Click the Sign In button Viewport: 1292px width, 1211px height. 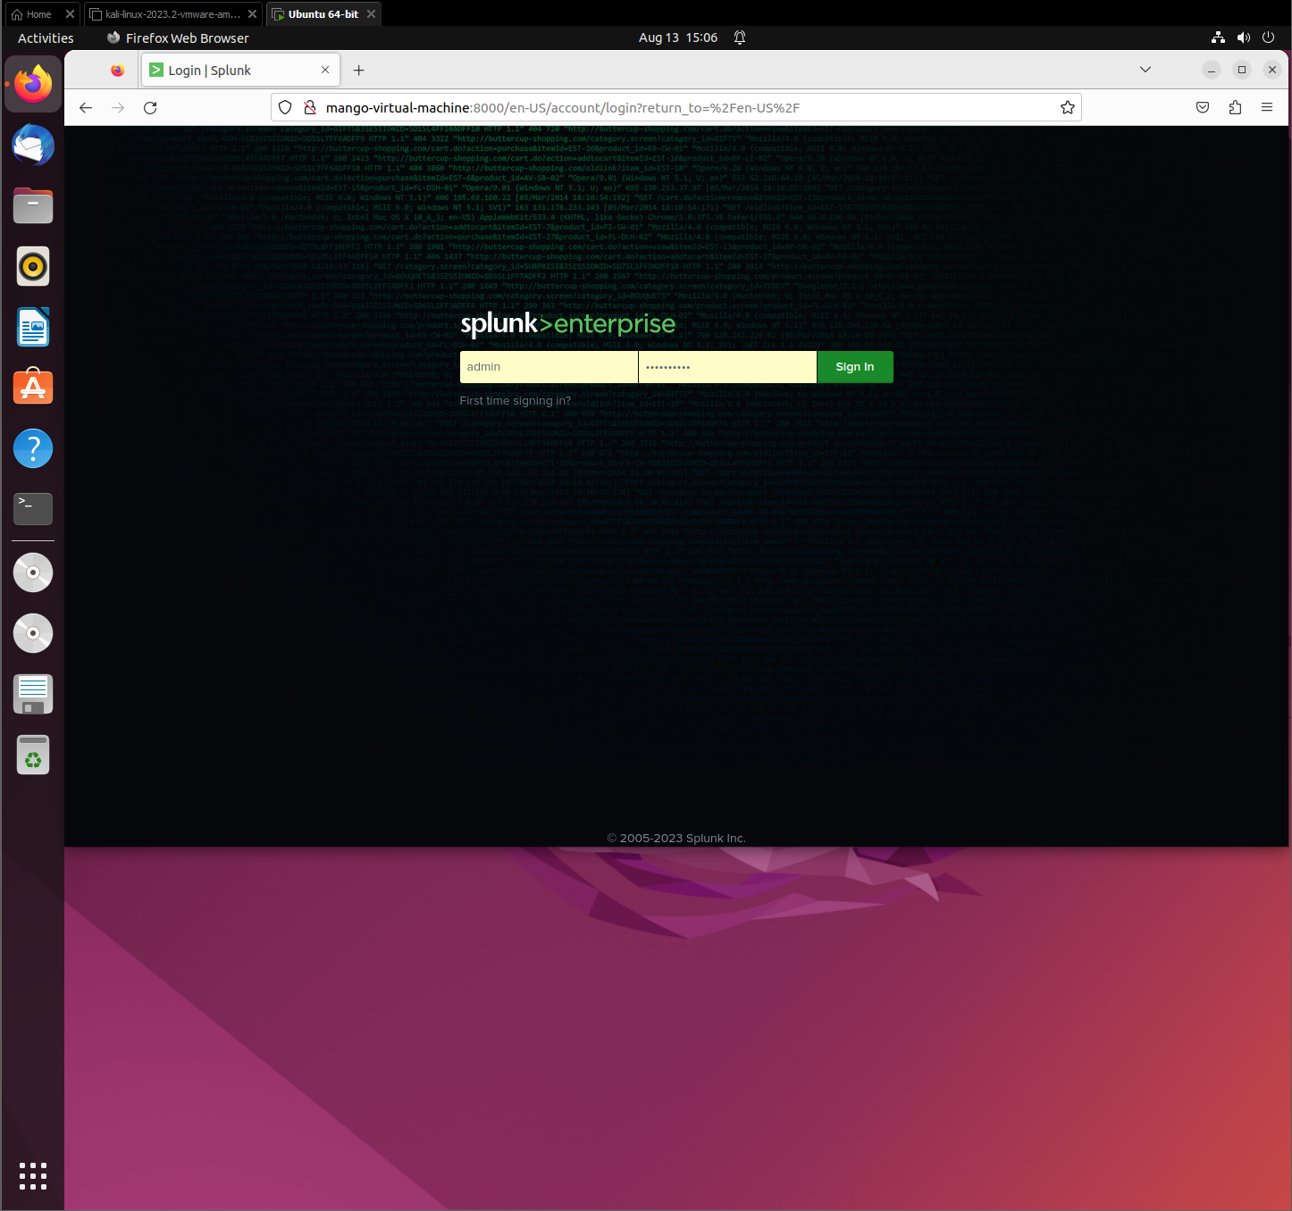point(855,367)
